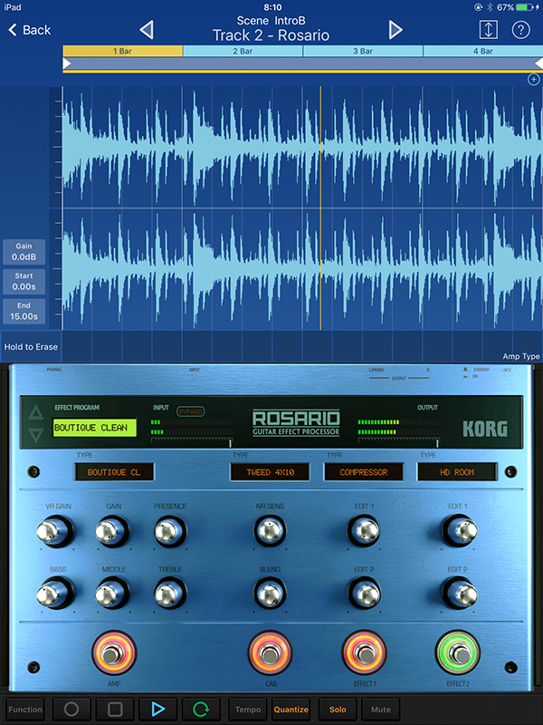
Task: Open the COMPRESSOR effect type selector
Action: coord(364,472)
